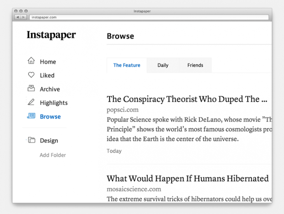Open the Archive section
This screenshot has height=214, width=284.
pyautogui.click(x=50, y=89)
